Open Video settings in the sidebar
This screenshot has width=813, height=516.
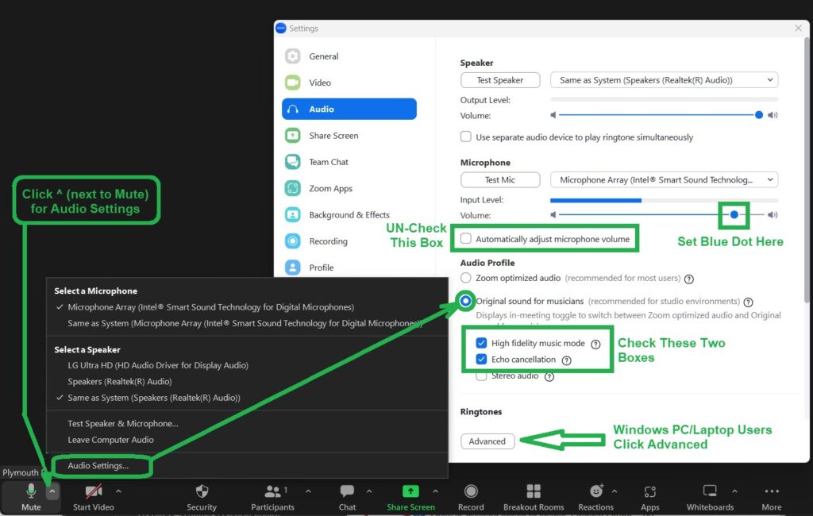click(x=349, y=83)
